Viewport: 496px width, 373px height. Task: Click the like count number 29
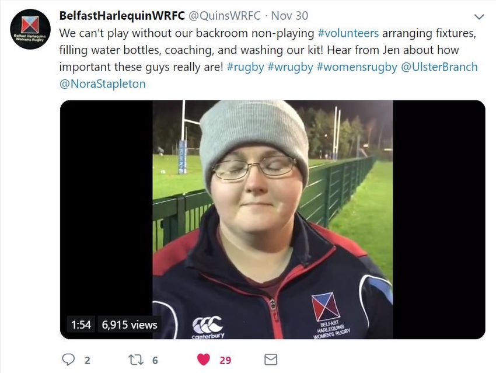coord(225,360)
